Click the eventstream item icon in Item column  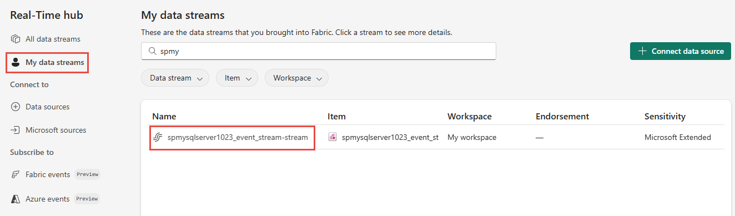pos(333,137)
